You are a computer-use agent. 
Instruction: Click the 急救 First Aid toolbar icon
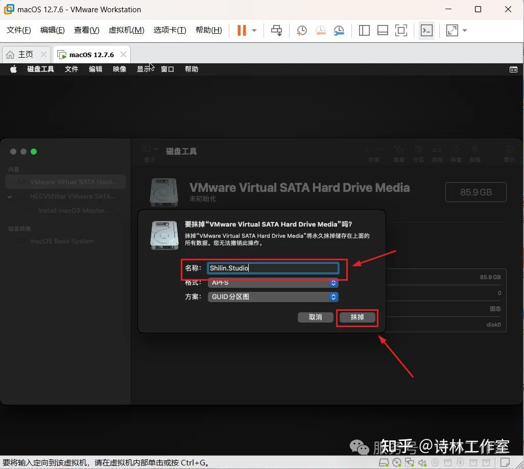399,149
